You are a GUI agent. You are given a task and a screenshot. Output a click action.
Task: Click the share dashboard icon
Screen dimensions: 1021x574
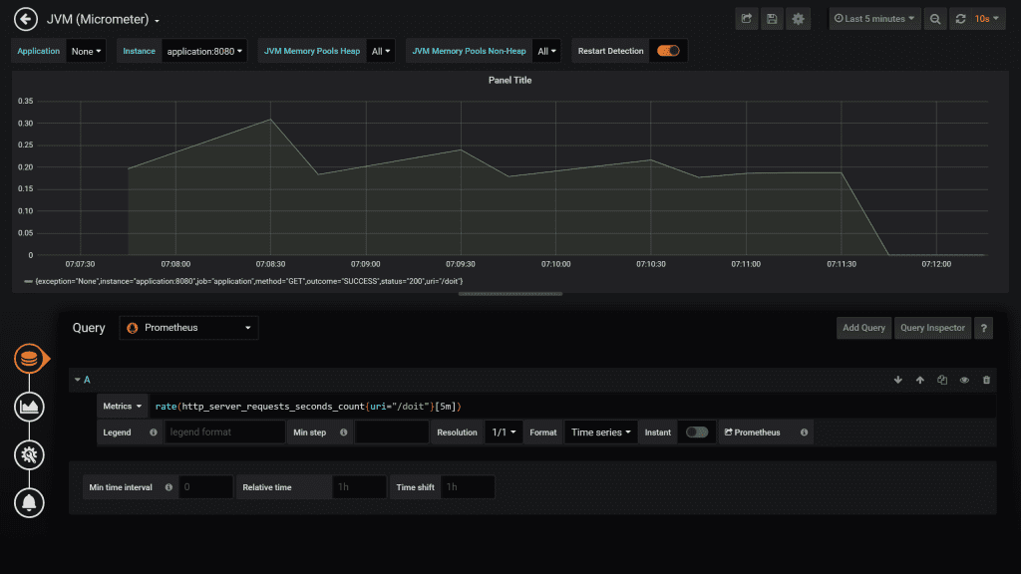pyautogui.click(x=746, y=19)
